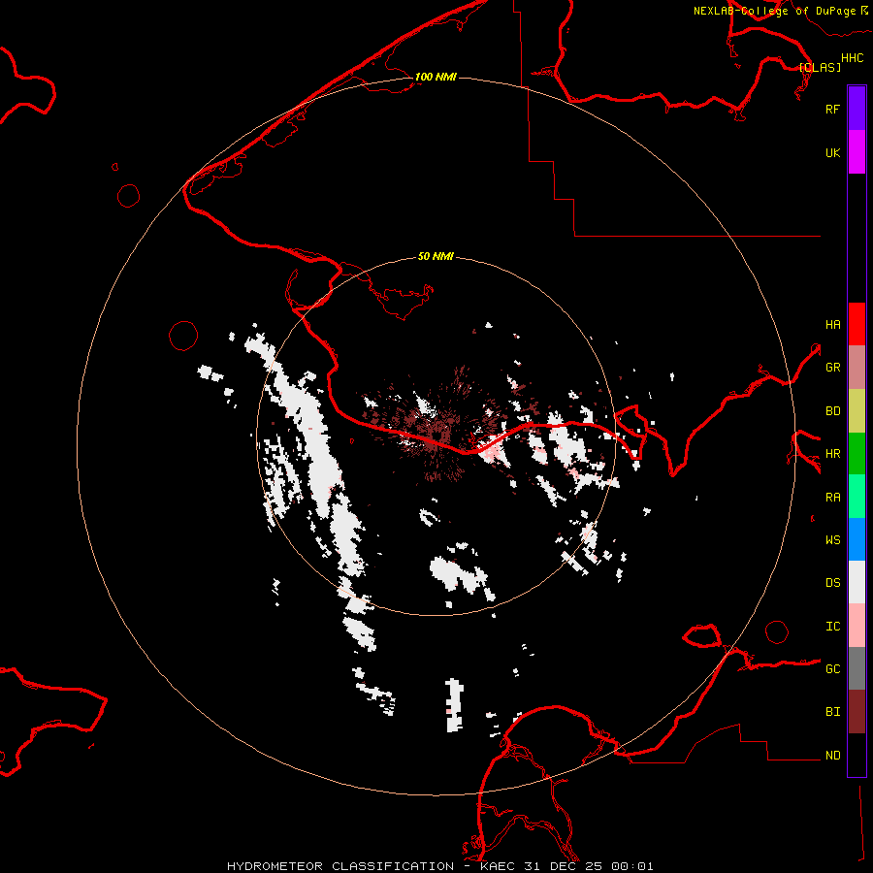This screenshot has width=873, height=873.
Task: Click the GC legend label
Action: [832, 668]
